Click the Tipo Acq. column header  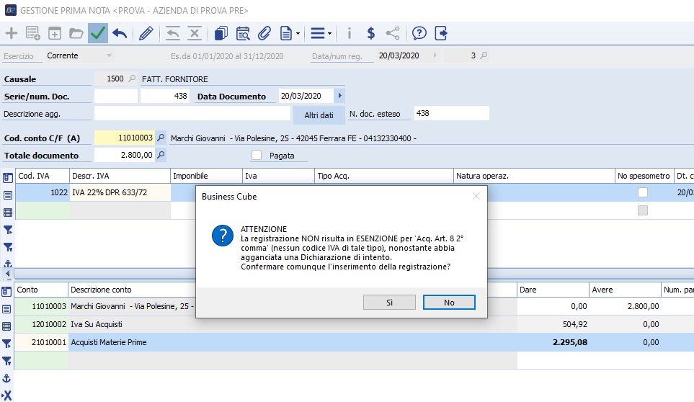[383, 176]
